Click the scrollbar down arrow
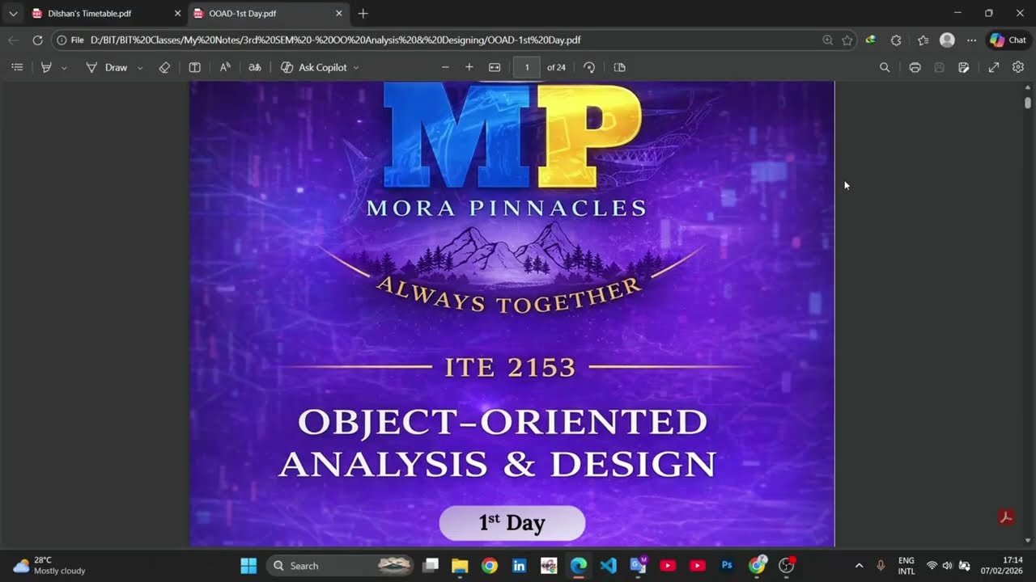This screenshot has width=1036, height=582. pyautogui.click(x=1028, y=540)
